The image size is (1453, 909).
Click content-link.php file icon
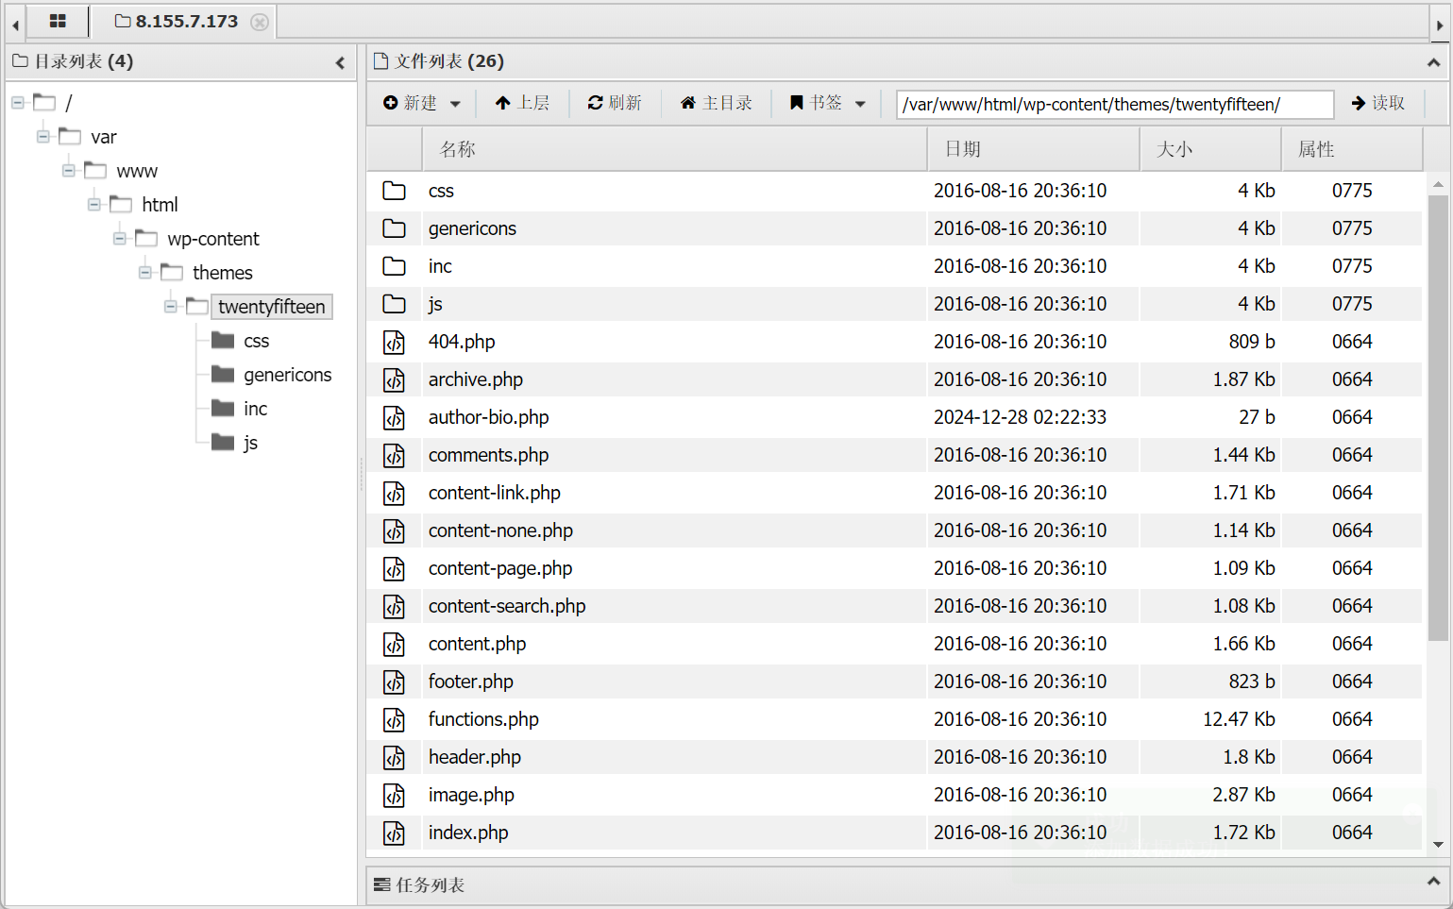(x=394, y=493)
